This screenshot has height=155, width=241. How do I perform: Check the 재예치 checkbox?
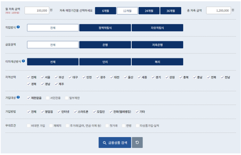click(51, 126)
